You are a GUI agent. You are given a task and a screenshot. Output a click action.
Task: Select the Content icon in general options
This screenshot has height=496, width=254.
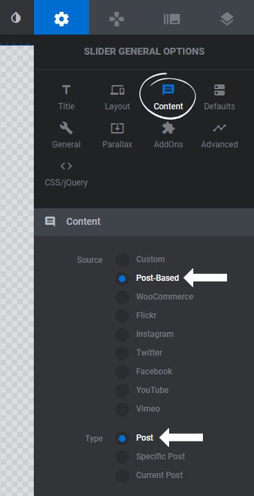tap(168, 90)
